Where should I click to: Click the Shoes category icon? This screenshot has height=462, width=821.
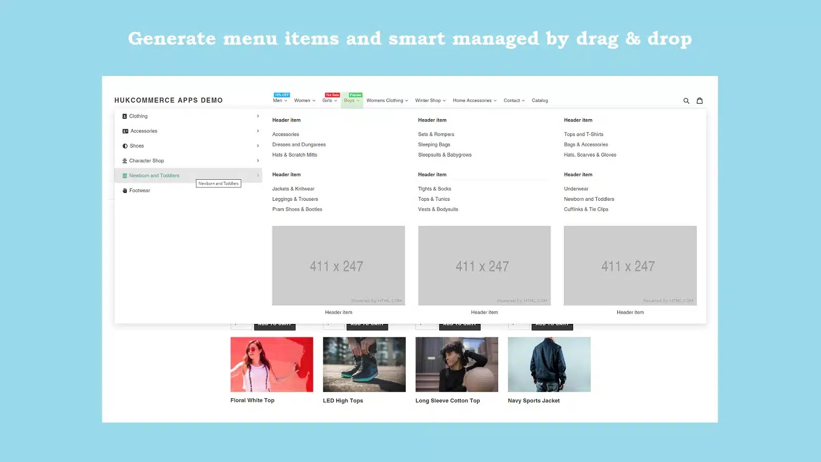pyautogui.click(x=125, y=146)
